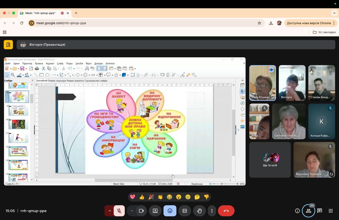The width and height of the screenshot is (339, 220).
Task: Turn on closed captions
Action: point(185,211)
